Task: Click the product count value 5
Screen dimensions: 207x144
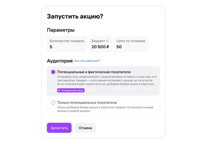Action: point(51,47)
